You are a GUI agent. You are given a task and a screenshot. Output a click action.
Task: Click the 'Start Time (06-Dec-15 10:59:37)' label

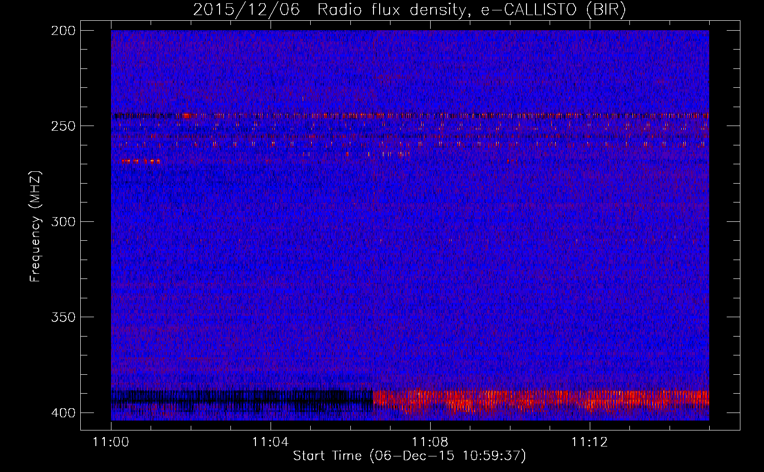409,456
